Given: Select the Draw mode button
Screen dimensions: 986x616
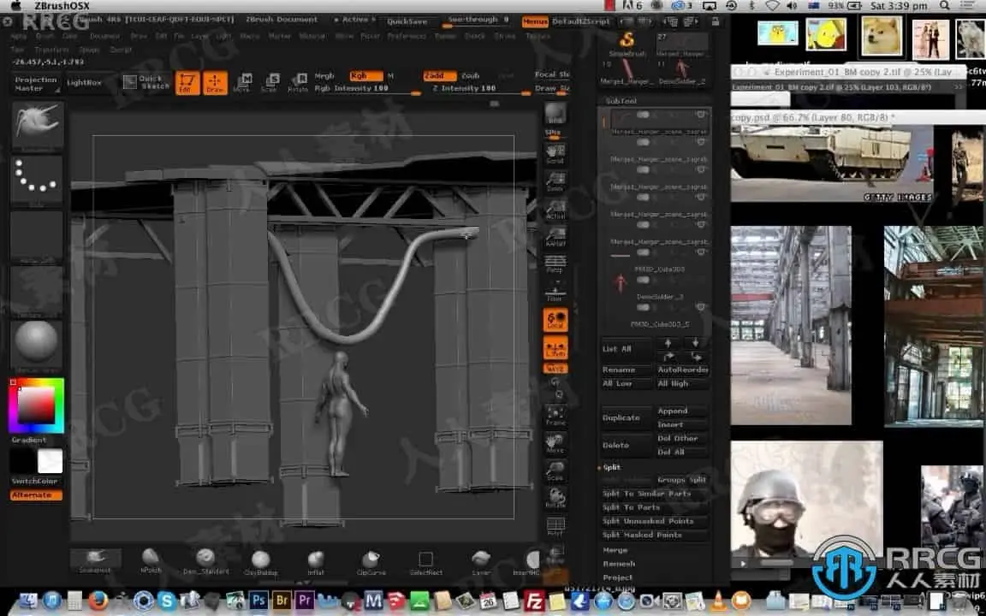Looking at the screenshot, I should pyautogui.click(x=215, y=82).
